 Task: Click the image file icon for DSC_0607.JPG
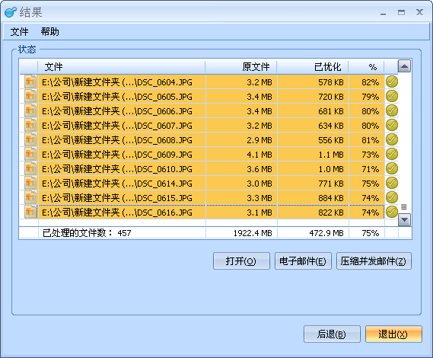click(30, 125)
